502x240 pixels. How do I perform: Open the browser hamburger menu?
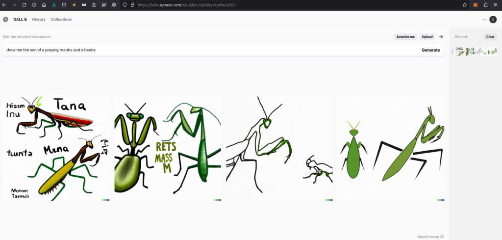point(495,5)
